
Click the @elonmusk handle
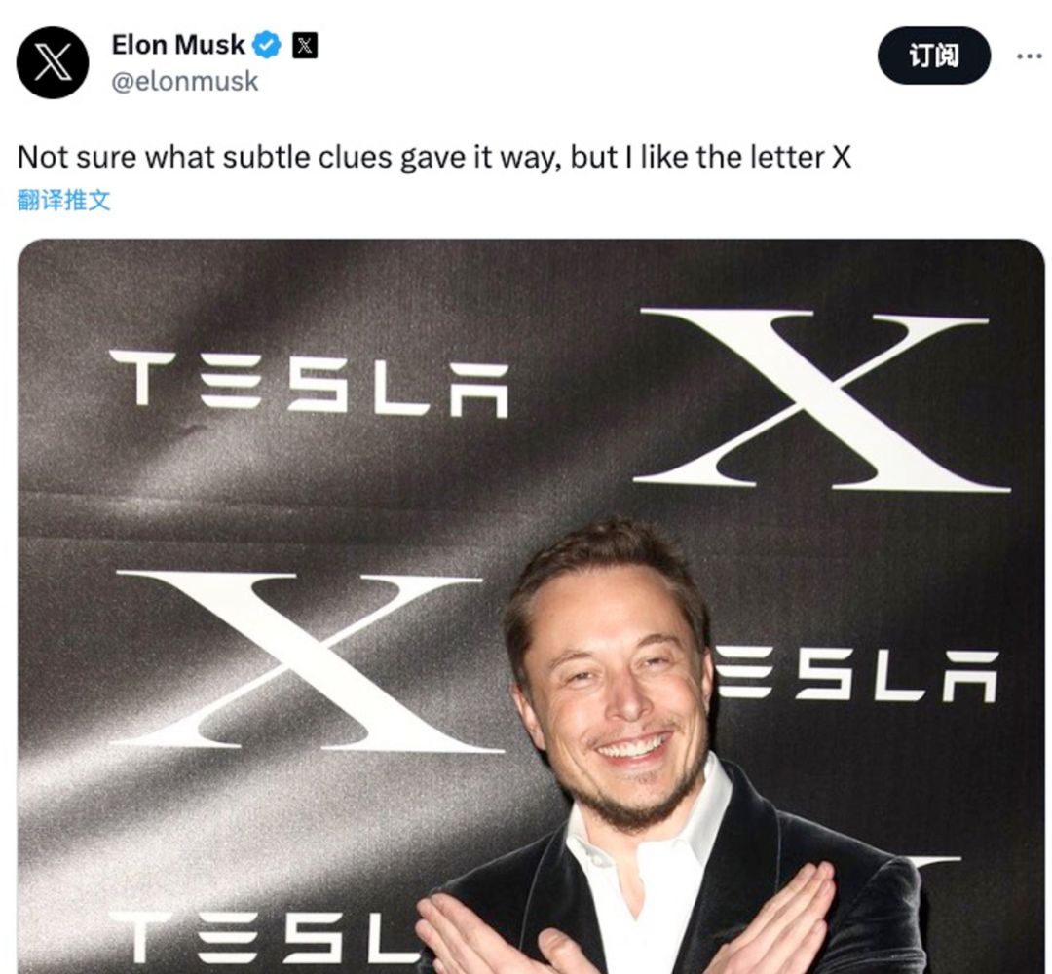coord(184,81)
